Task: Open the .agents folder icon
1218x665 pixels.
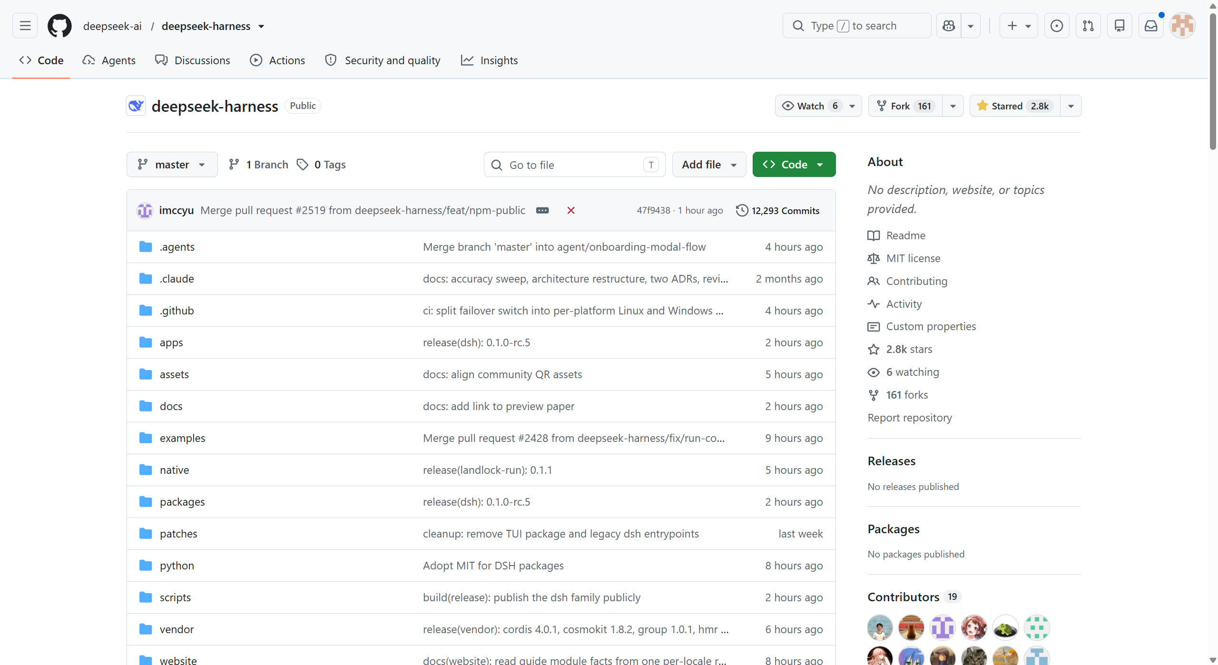Action: (146, 247)
